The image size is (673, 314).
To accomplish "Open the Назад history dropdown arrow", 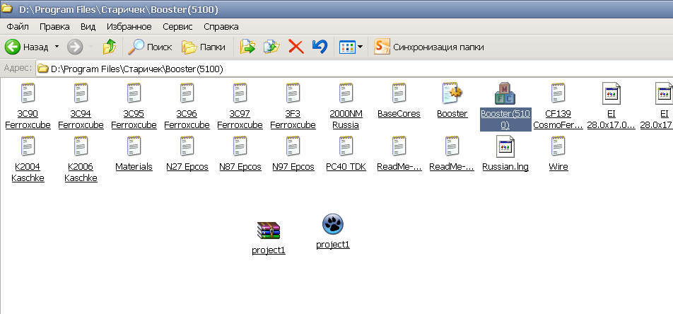I will (57, 47).
